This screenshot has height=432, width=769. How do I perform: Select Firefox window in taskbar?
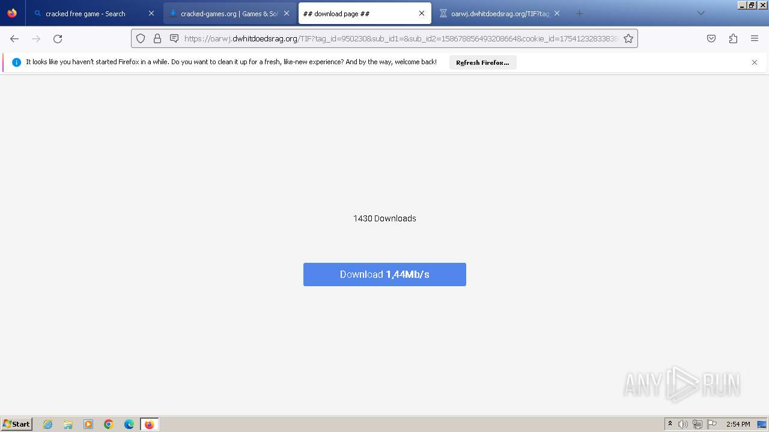click(150, 424)
